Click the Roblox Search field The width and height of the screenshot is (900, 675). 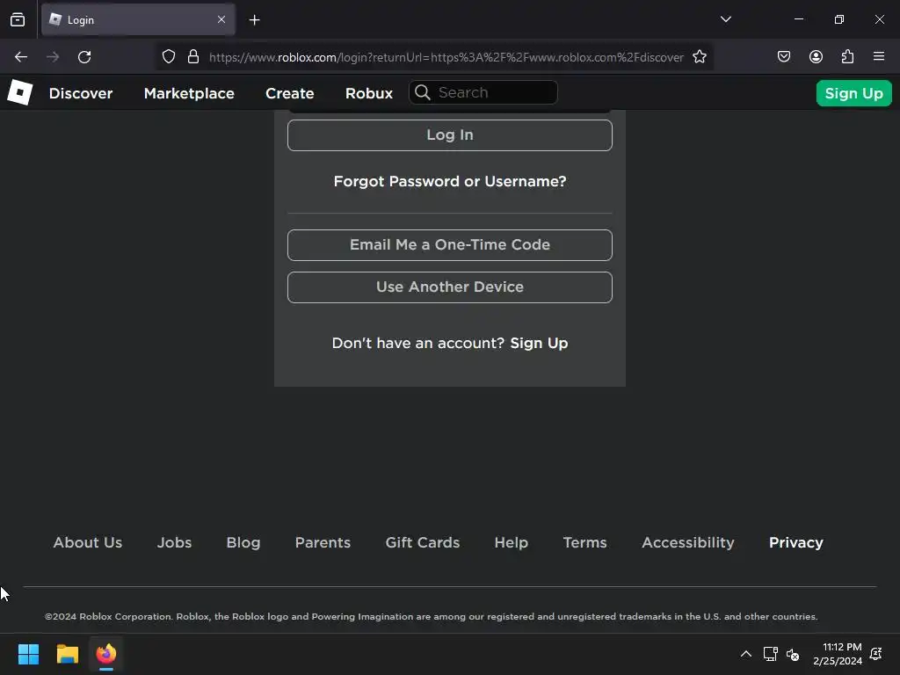pos(483,92)
